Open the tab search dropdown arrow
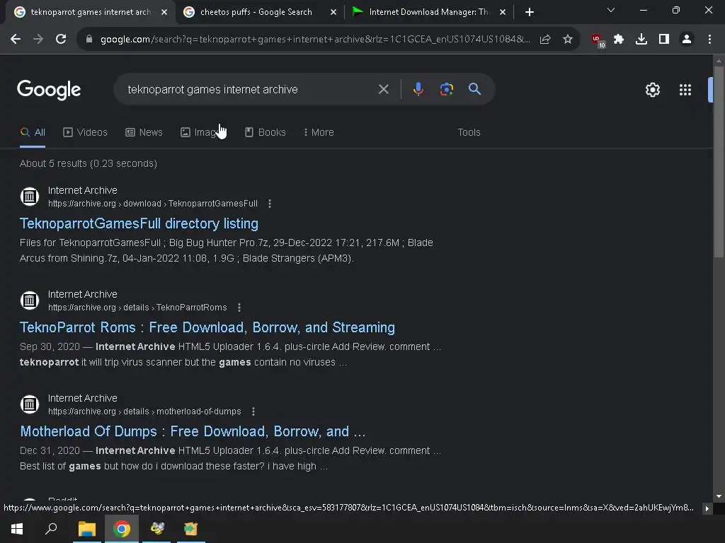 [x=611, y=10]
